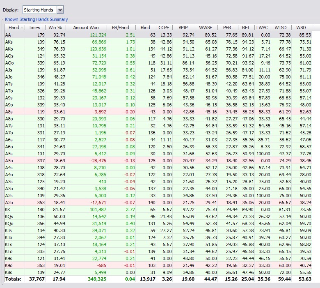
Task: Select the AJo hand row
Action: (158, 77)
